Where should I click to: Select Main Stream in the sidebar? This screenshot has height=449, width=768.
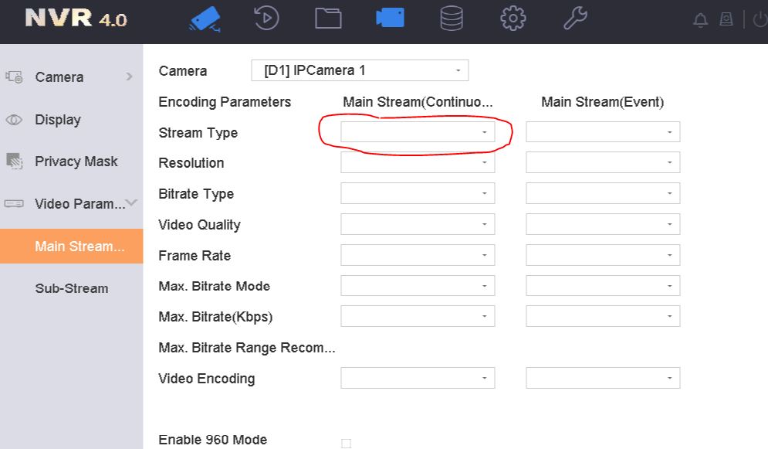click(x=71, y=247)
